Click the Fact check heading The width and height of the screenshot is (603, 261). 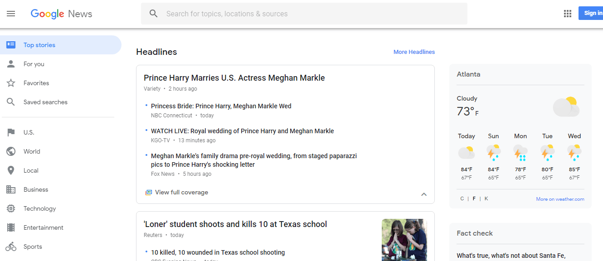point(475,233)
